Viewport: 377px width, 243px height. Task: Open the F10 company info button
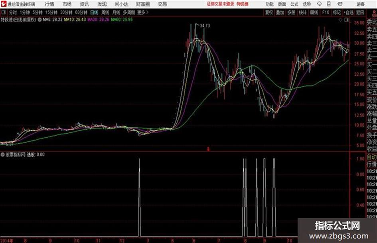(x=326, y=12)
